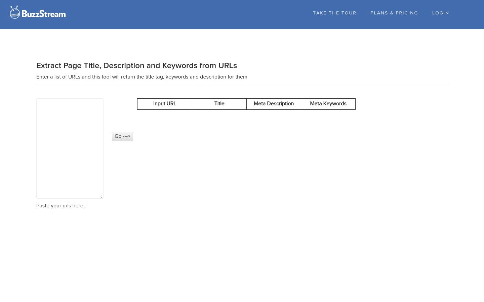Click the Meta Description column header
This screenshot has height=302, width=484.
[x=274, y=104]
